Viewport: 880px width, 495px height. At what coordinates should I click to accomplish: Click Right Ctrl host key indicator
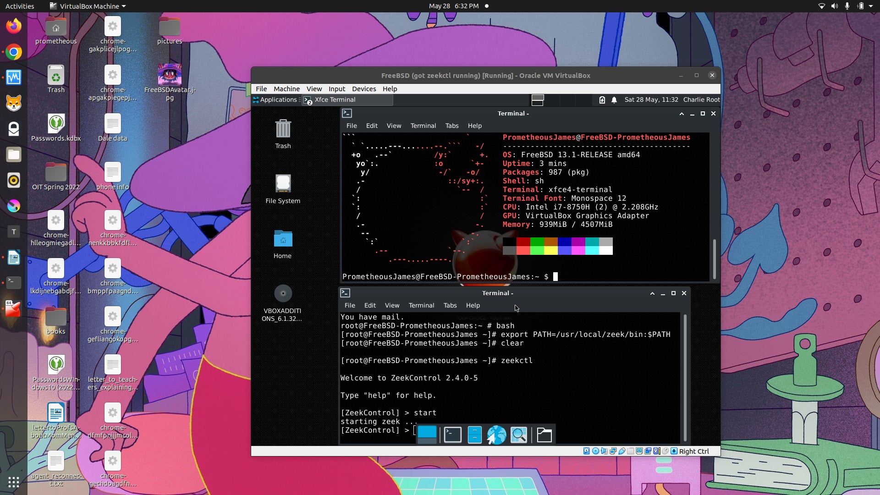(694, 451)
